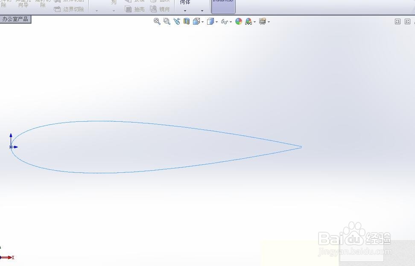The image size is (415, 266).
Task: Click the View Orientation cube icon
Action: point(197,21)
